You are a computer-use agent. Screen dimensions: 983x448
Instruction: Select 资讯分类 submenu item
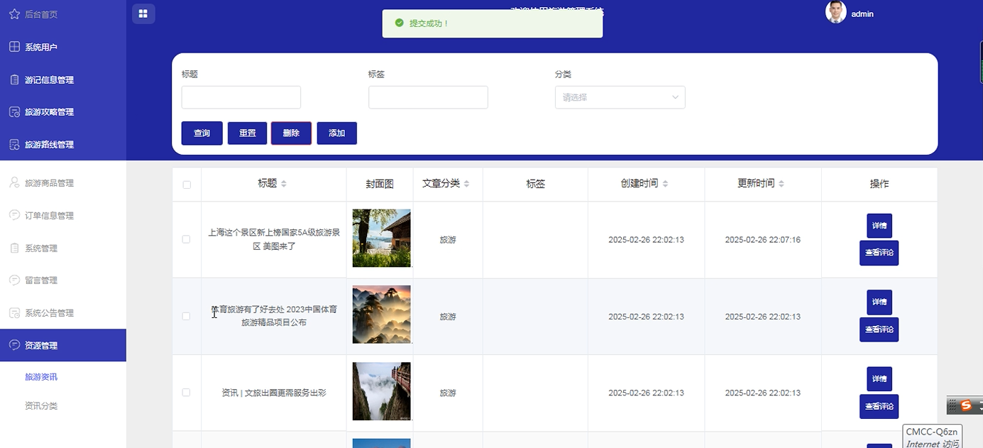click(41, 406)
